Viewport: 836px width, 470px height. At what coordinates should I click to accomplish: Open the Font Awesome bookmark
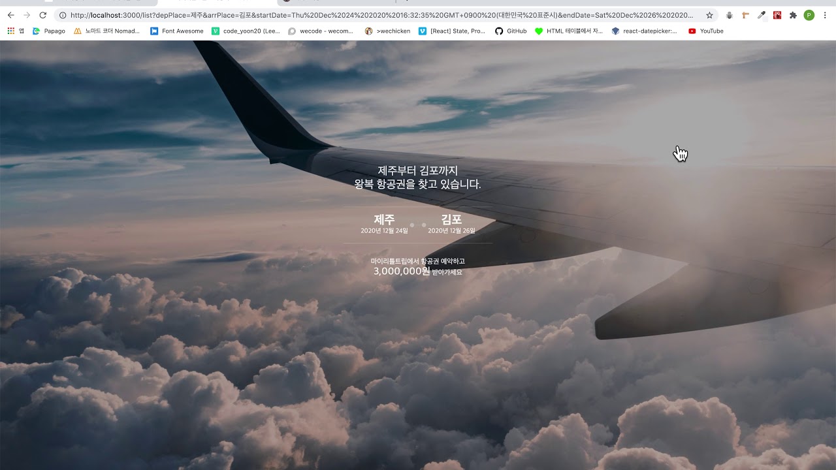tap(177, 31)
